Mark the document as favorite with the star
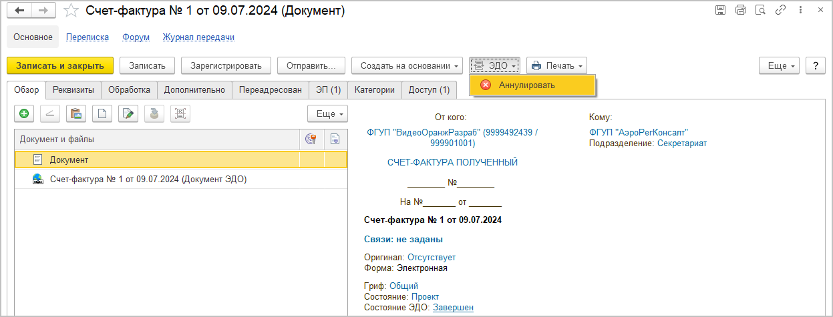The image size is (833, 317). [x=71, y=11]
